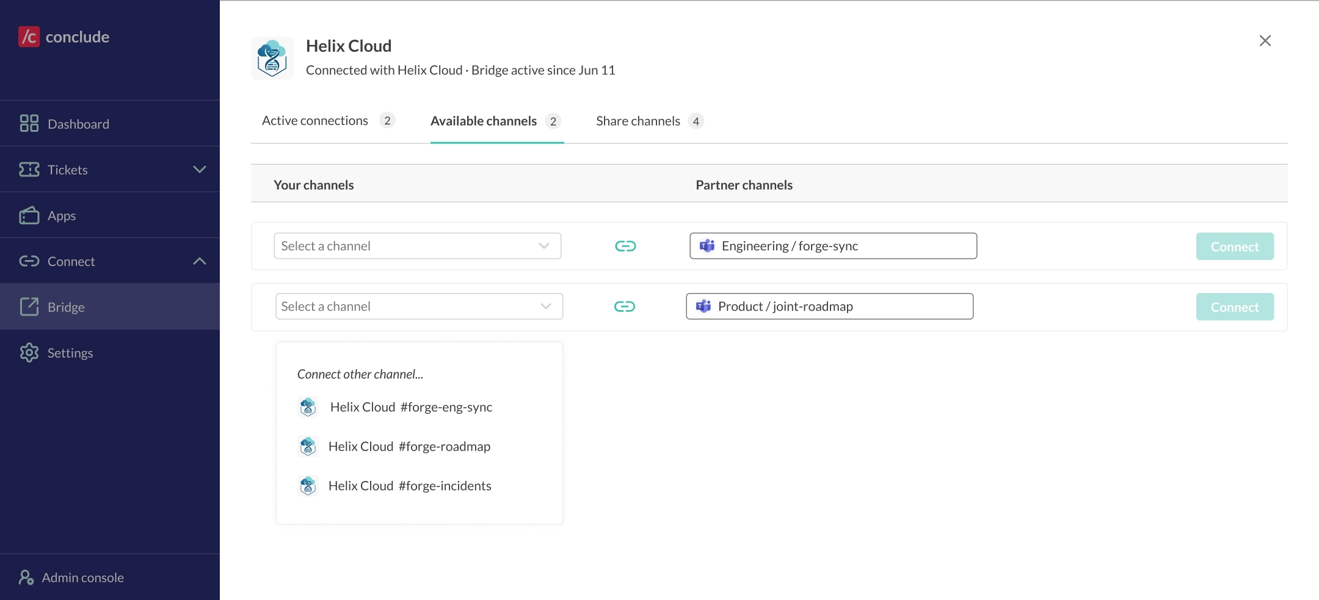Open the Connect sidebar item

[110, 261]
